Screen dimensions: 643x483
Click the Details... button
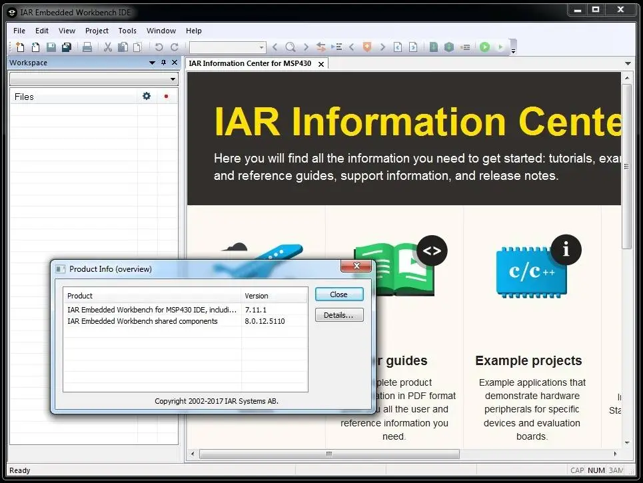coord(339,315)
